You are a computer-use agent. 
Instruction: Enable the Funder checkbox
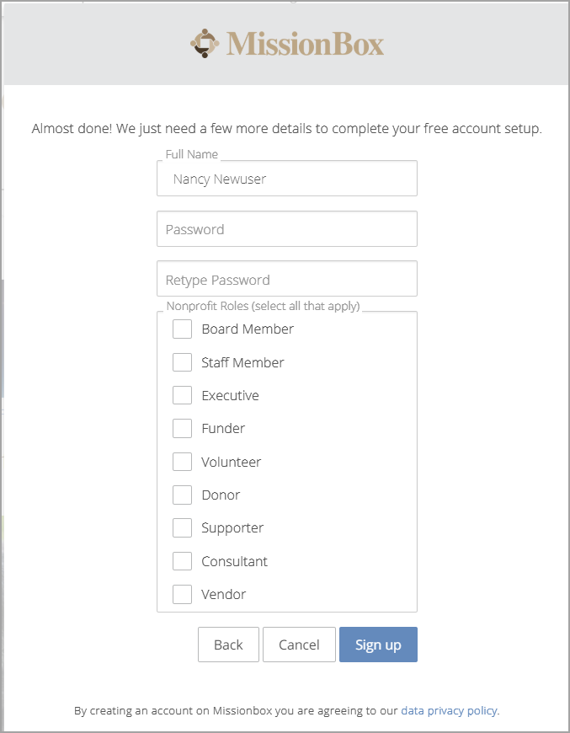pos(182,429)
